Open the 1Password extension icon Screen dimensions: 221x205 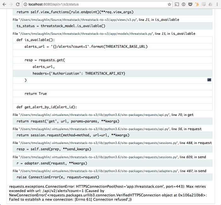[183, 4]
